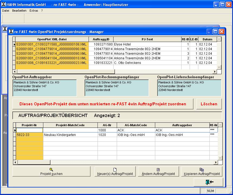Viewport: 233px width, 195px height.
Task: Click the magnifier icon on Projekt suchen
Action: 51,170
